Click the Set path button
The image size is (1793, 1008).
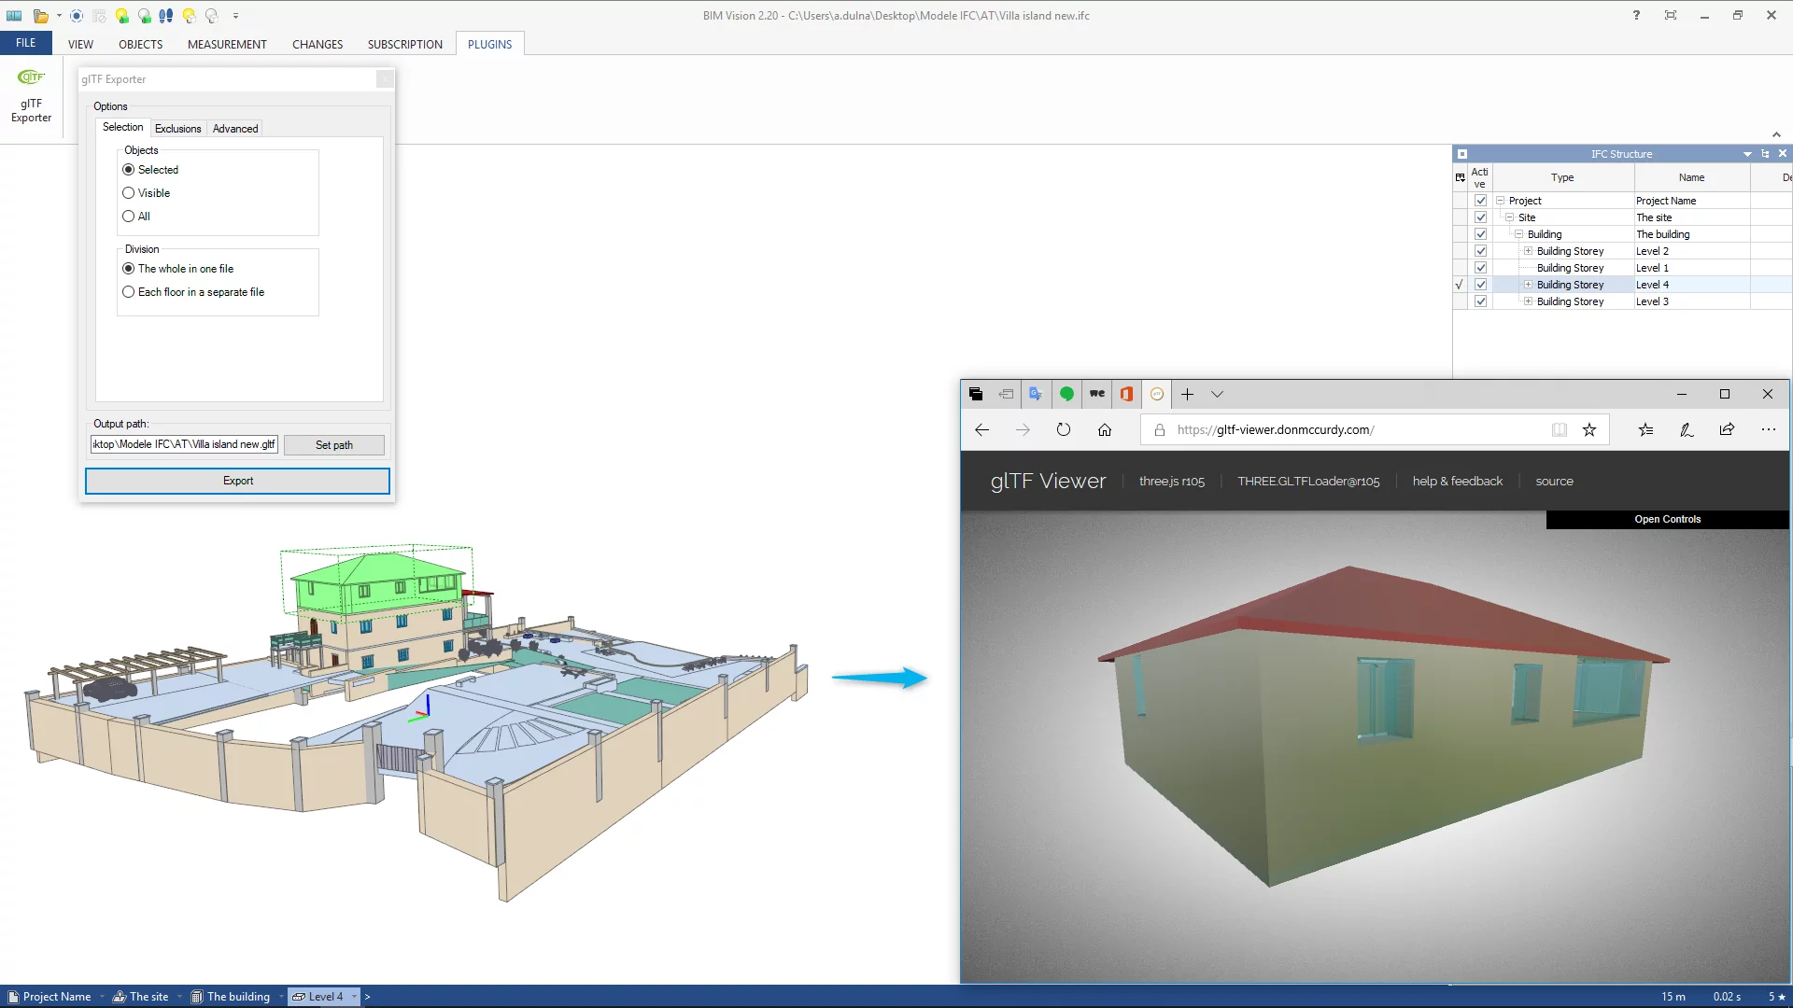[333, 445]
